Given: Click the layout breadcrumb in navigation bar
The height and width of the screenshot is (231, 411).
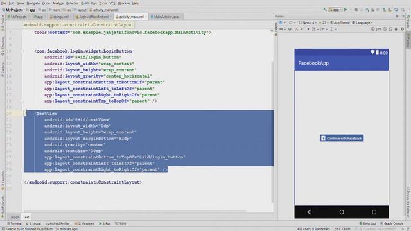Looking at the screenshot, I should point(80,10).
